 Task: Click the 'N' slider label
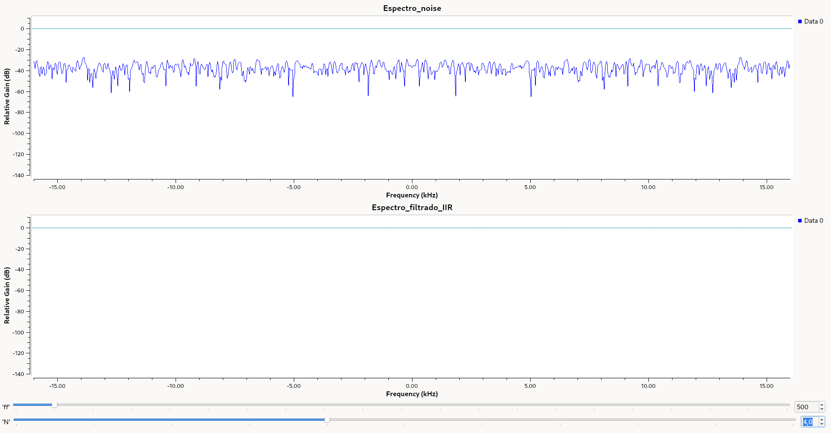[x=6, y=422]
